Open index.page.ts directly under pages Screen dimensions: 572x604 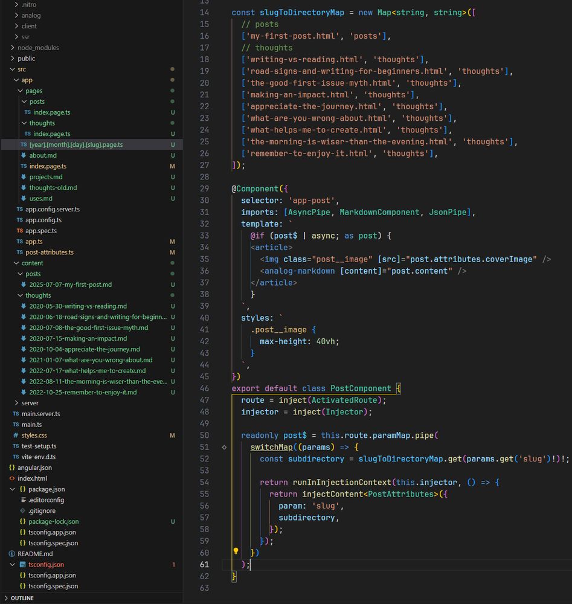click(48, 167)
